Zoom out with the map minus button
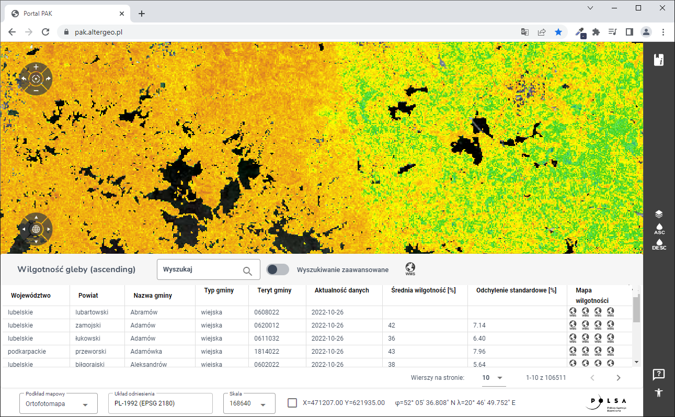 coord(36,91)
